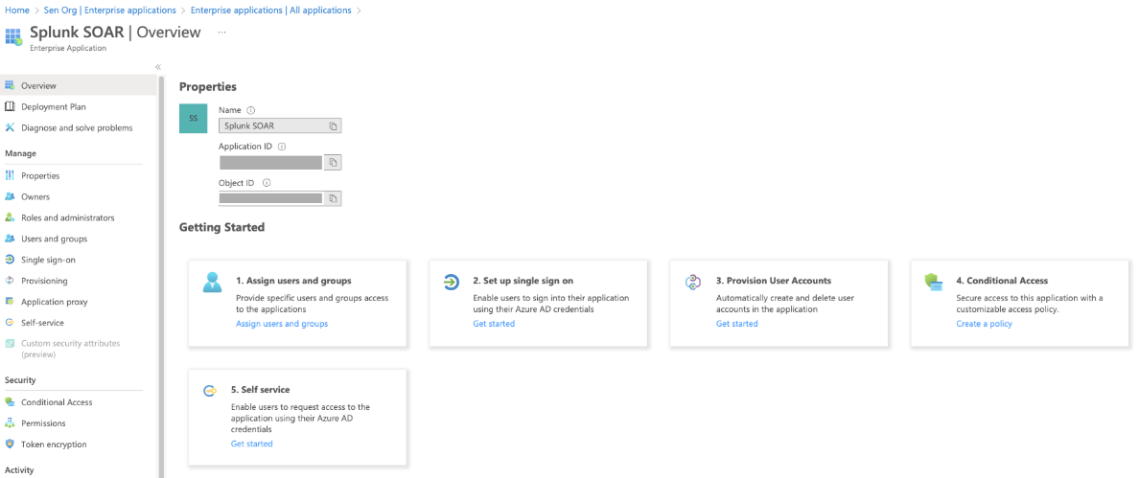1139x478 pixels.
Task: Click Get started under Provision User Accounts
Action: (x=736, y=324)
